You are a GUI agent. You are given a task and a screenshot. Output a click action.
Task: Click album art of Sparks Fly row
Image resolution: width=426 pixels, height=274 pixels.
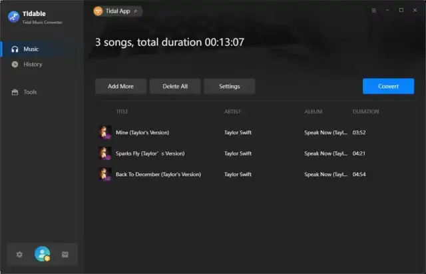coord(105,153)
